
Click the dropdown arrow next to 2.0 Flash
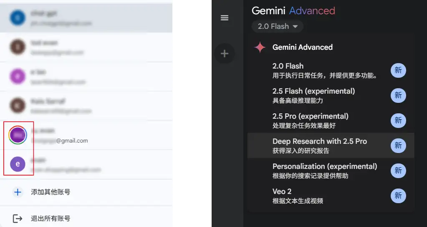296,27
